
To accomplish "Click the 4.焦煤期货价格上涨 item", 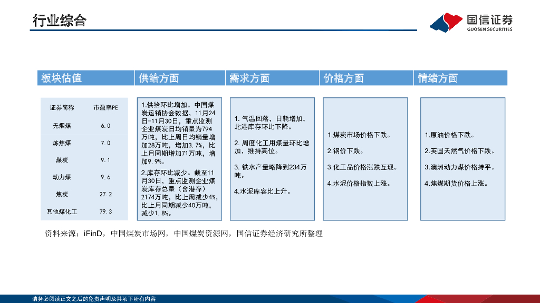I will tap(456, 184).
